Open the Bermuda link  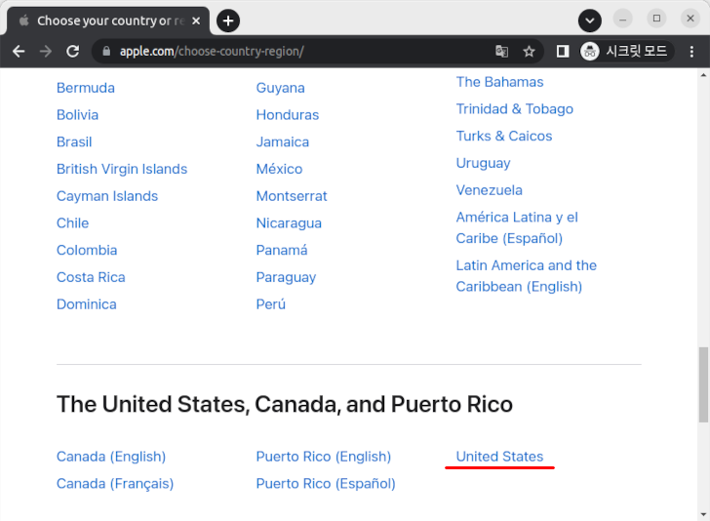click(x=86, y=88)
